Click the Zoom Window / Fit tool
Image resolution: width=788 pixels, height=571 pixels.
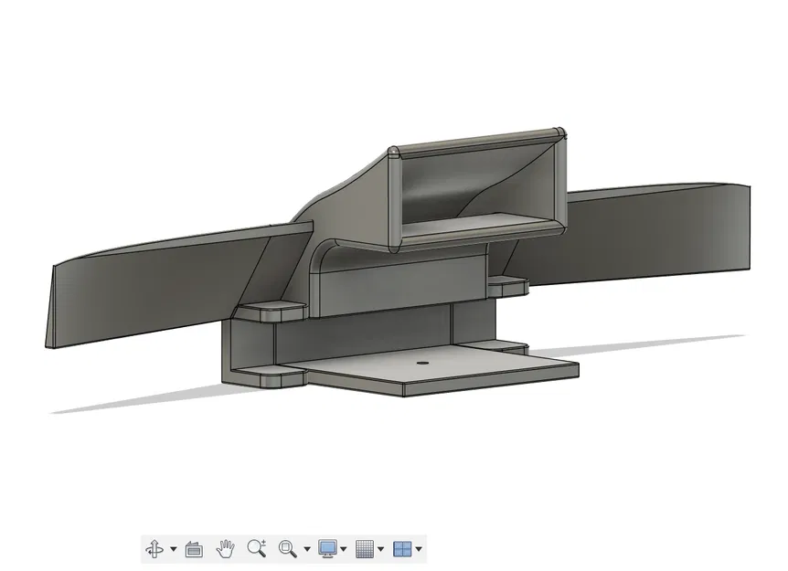pos(287,549)
